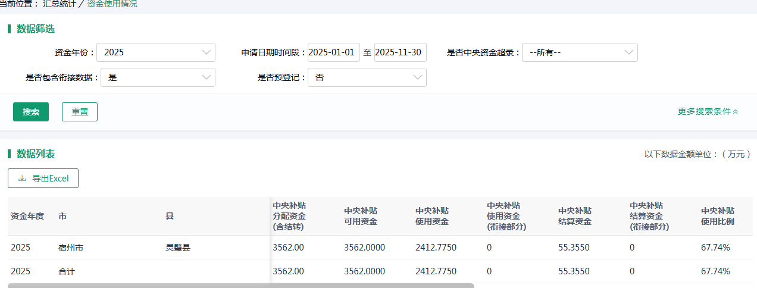Click the 合计 total row label

point(67,271)
